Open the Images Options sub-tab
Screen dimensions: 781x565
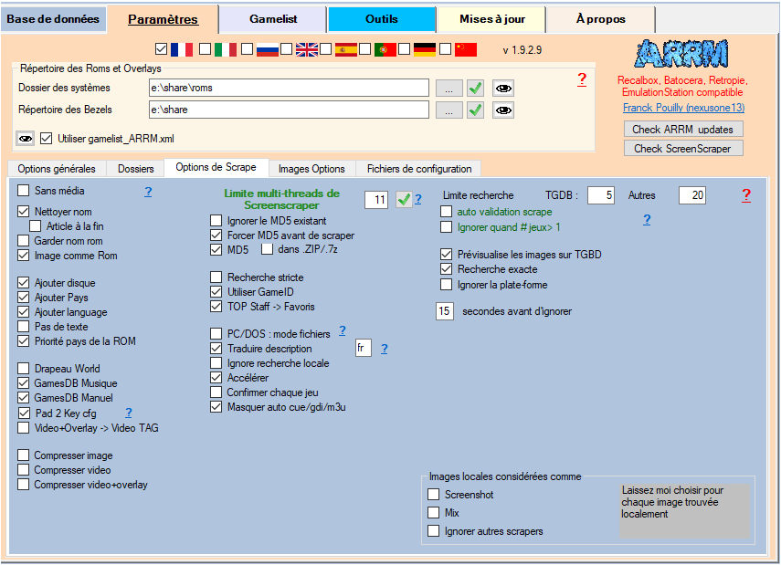pos(311,169)
